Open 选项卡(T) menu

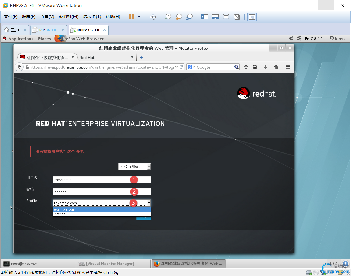(x=92, y=17)
